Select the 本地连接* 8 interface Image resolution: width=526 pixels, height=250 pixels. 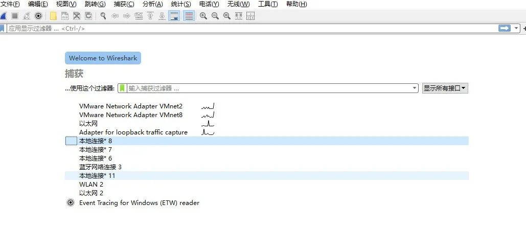[x=267, y=141]
